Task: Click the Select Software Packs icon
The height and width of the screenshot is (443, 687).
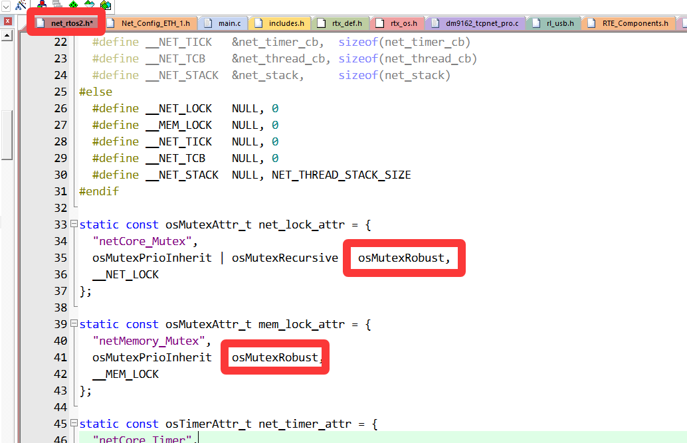Action: click(90, 5)
